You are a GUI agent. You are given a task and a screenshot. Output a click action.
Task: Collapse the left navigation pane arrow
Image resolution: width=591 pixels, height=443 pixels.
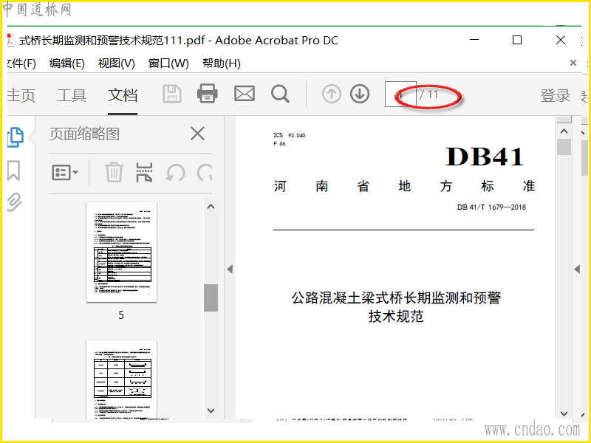coord(230,269)
